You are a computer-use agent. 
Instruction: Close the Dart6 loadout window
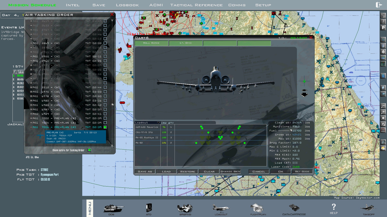311,38
